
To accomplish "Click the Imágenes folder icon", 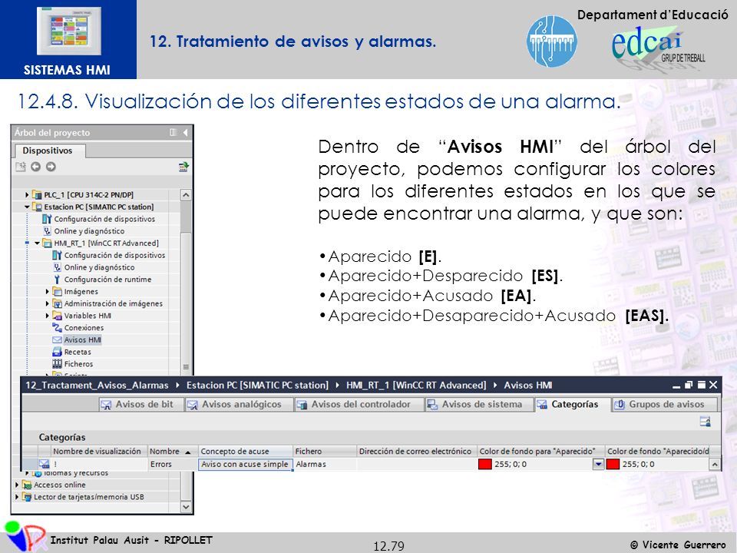I will coord(57,292).
